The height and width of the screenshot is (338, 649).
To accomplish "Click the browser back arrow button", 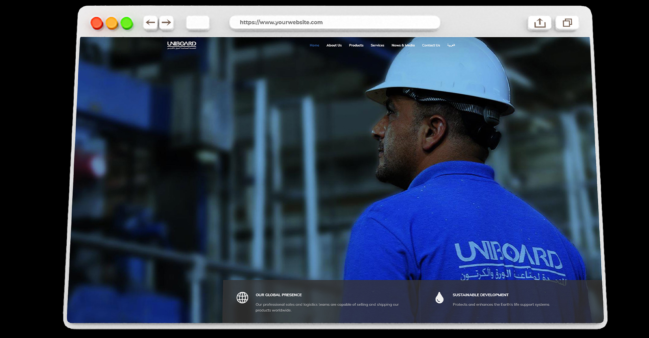I will [x=150, y=23].
